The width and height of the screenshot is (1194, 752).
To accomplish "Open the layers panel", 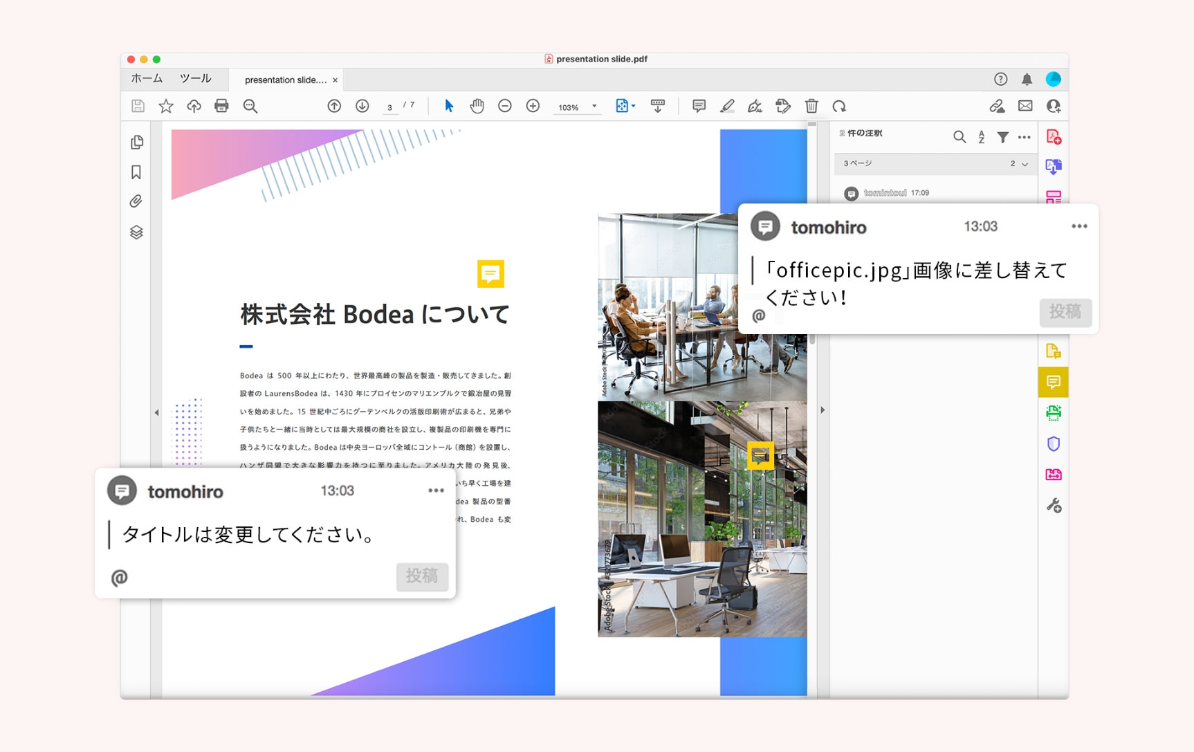I will point(136,232).
